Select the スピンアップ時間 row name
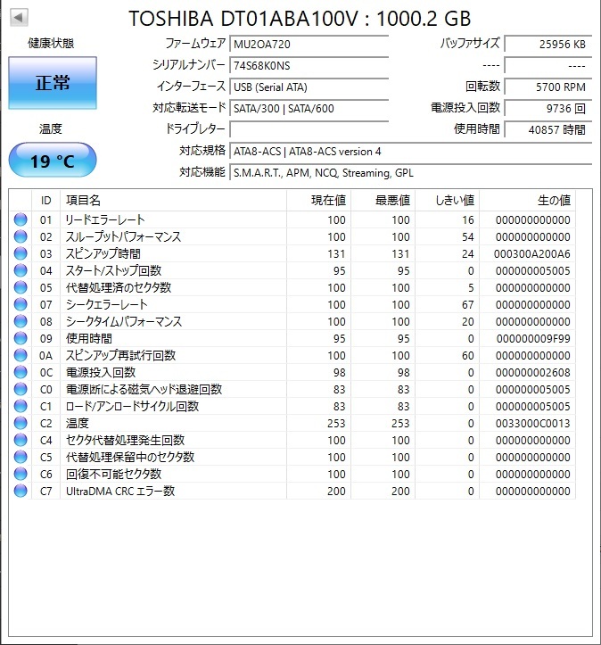Screen dimensions: 601x645 [x=103, y=253]
